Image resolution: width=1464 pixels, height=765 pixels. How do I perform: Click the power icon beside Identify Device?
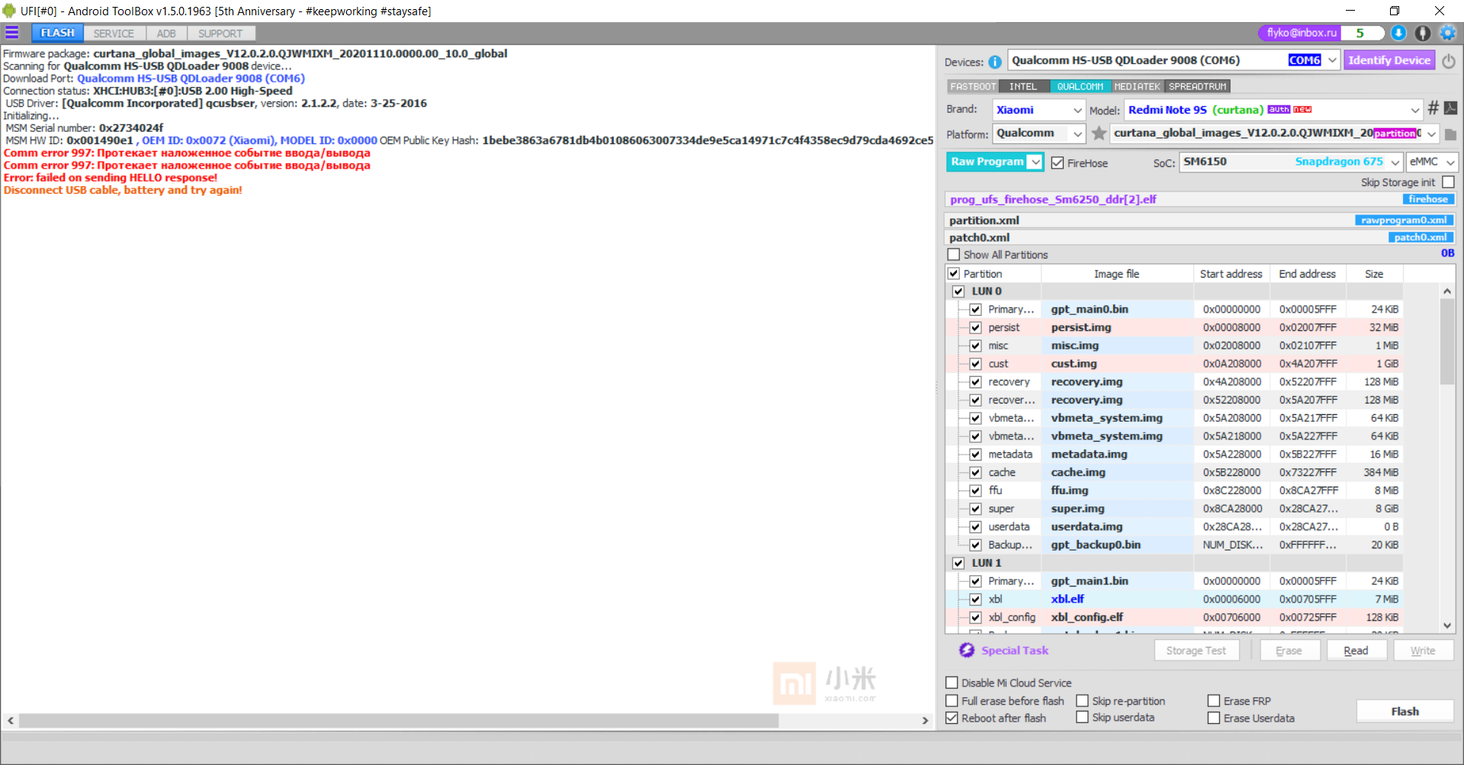pos(1449,61)
